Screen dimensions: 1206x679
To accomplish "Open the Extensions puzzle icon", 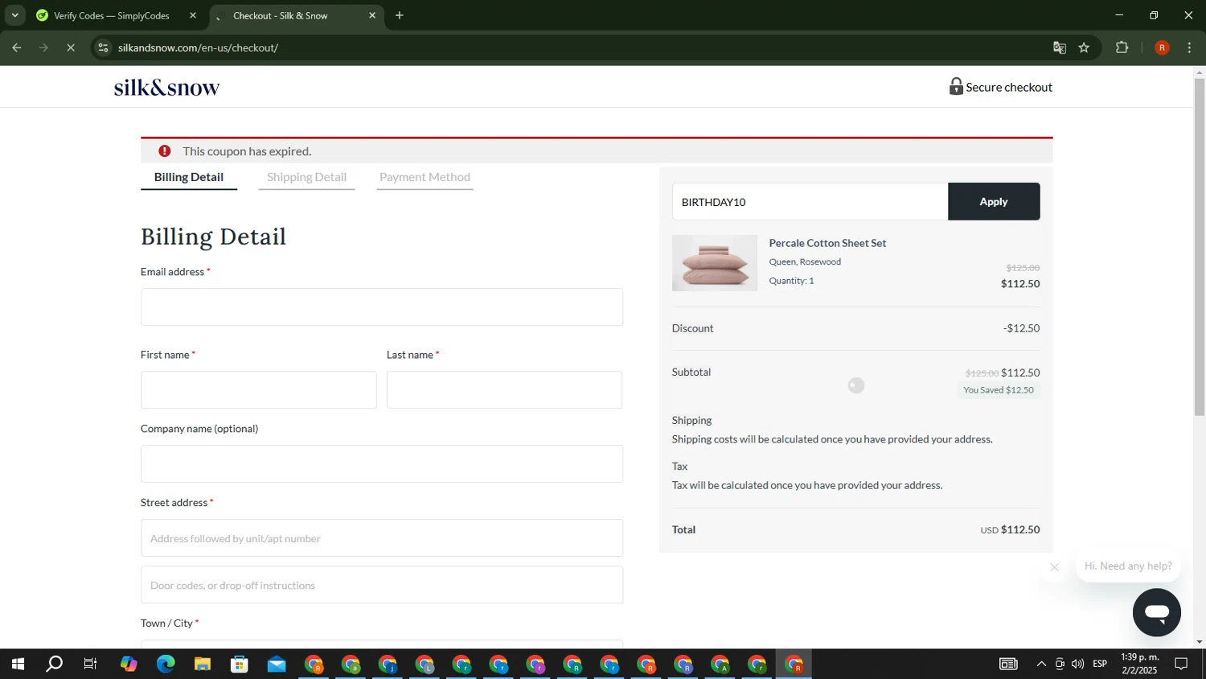I will [1122, 47].
